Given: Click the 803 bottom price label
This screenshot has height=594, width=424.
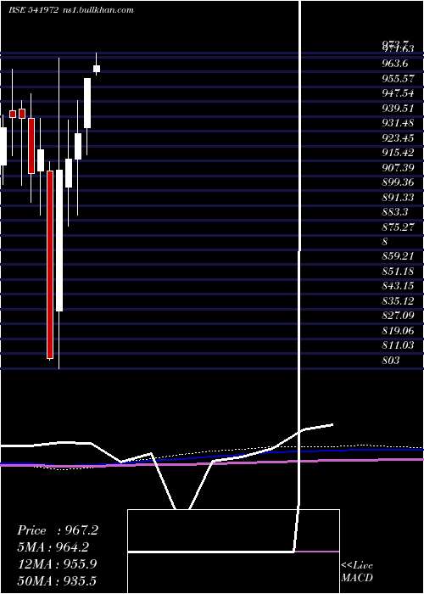Looking at the screenshot, I should click(x=391, y=361).
